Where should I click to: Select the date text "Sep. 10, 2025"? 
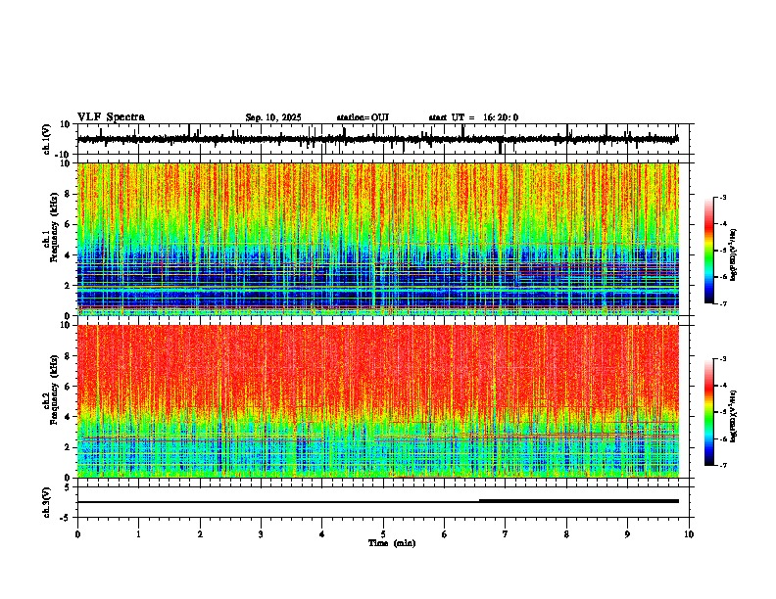point(273,117)
